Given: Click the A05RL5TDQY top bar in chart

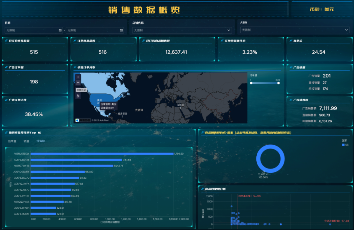Looking at the screenshot, I should [103, 154].
